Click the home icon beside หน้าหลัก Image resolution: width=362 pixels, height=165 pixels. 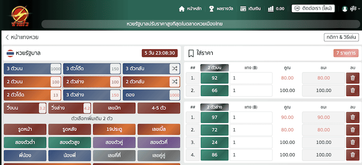click(x=182, y=9)
